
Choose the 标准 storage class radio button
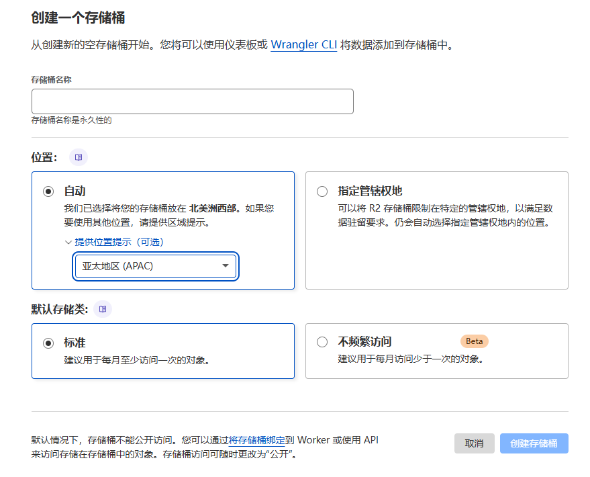click(48, 343)
